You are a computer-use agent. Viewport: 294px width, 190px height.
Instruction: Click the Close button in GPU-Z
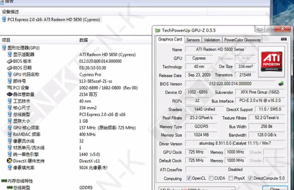(x=275, y=188)
